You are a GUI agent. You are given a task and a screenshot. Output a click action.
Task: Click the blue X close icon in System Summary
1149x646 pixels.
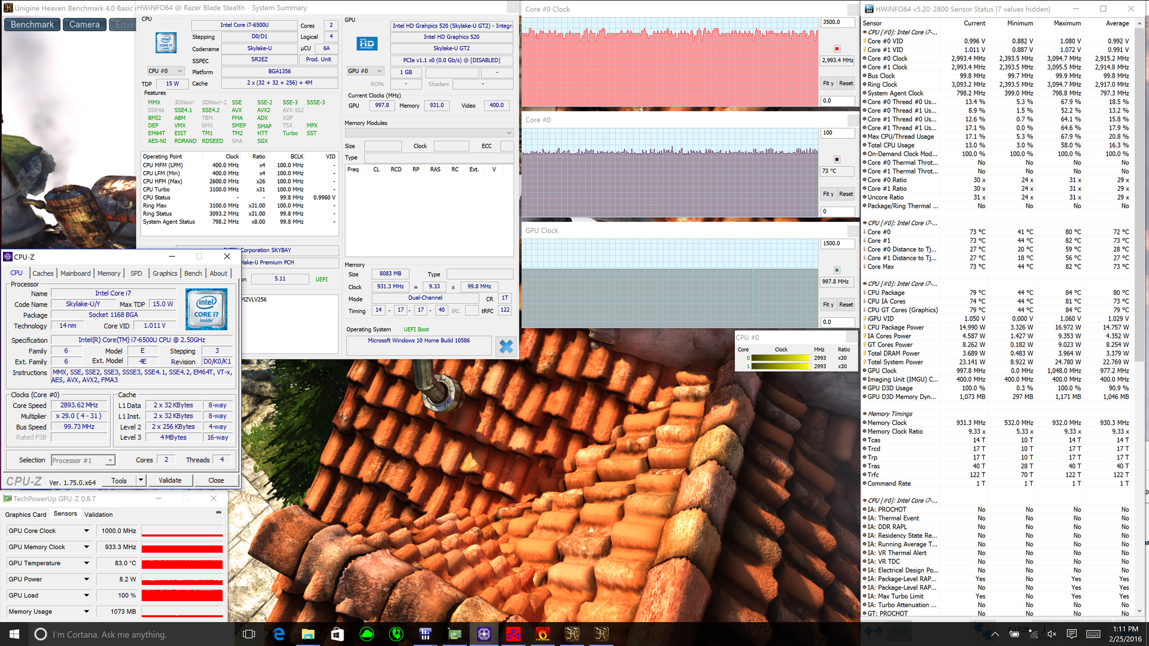tap(506, 346)
